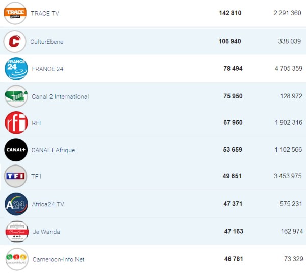Follow the FRANCE 24 name link
306x275 pixels.
[47, 69]
